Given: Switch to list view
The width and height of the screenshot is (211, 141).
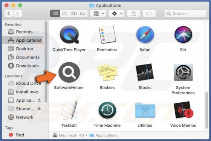Looking at the screenshot, I should click(x=64, y=13).
